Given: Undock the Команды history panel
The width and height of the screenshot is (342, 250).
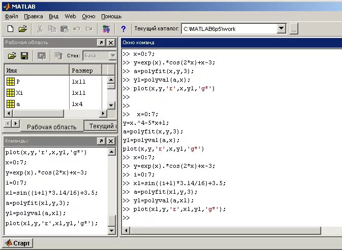Looking at the screenshot, I should [101, 141].
